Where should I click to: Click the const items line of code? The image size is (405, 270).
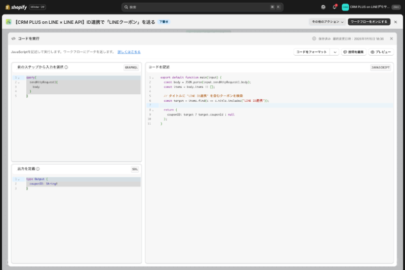click(x=189, y=87)
